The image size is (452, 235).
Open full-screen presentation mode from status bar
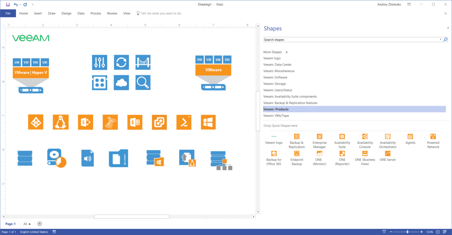[x=384, y=232]
